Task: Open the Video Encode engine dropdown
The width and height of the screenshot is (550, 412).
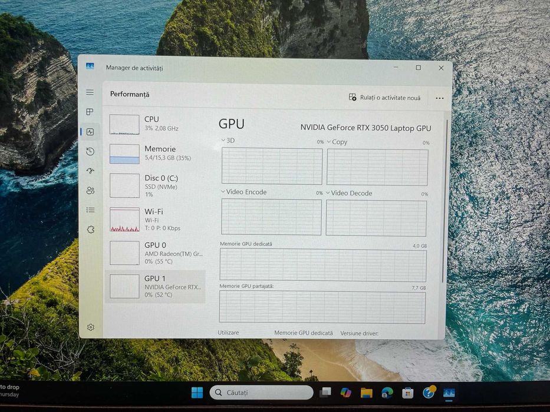Action: pos(244,192)
